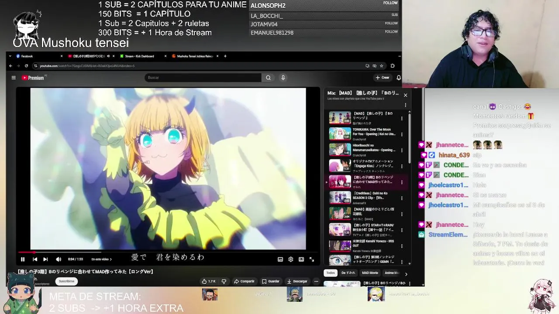Follow ALONSOPH2 in overlay list

pos(390,3)
